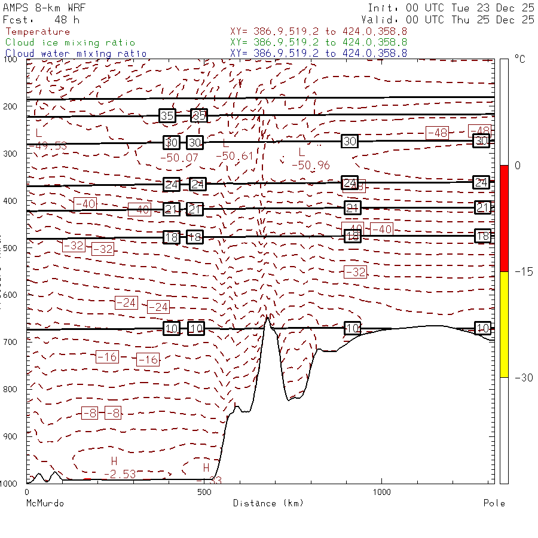Select the Temperature legend label

coord(38,32)
